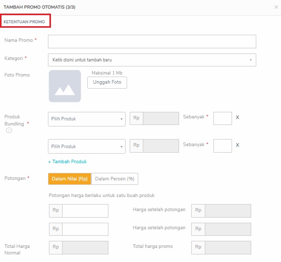Select Dalam Nilai (Rp) discount type

pyautogui.click(x=70, y=179)
